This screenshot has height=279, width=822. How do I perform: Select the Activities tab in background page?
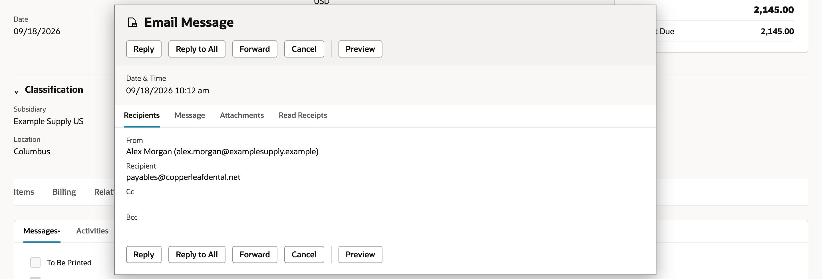pos(92,231)
